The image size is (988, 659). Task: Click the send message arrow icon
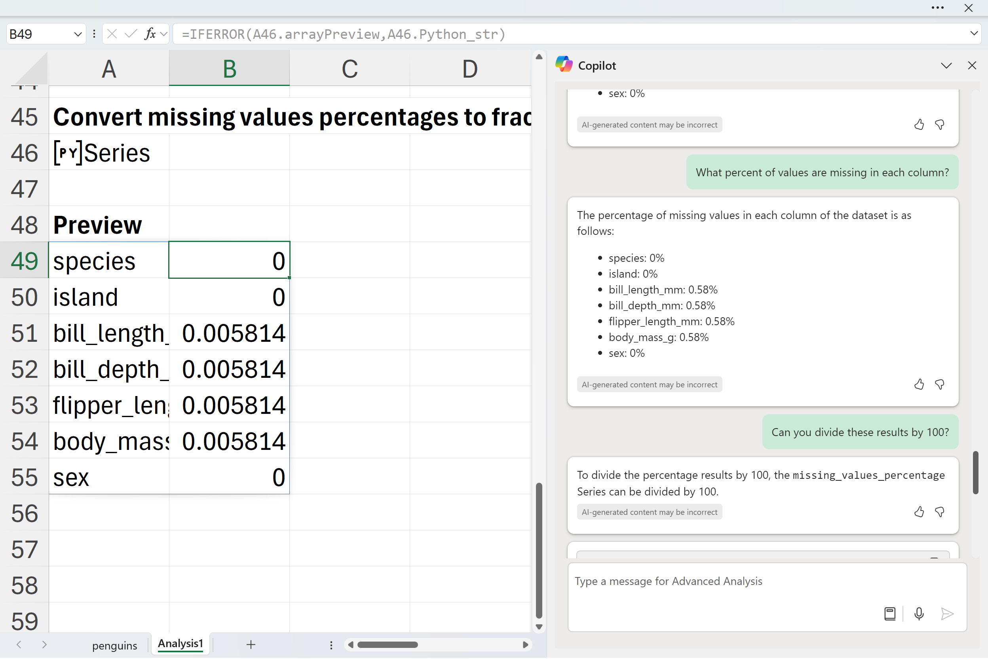[x=947, y=614]
